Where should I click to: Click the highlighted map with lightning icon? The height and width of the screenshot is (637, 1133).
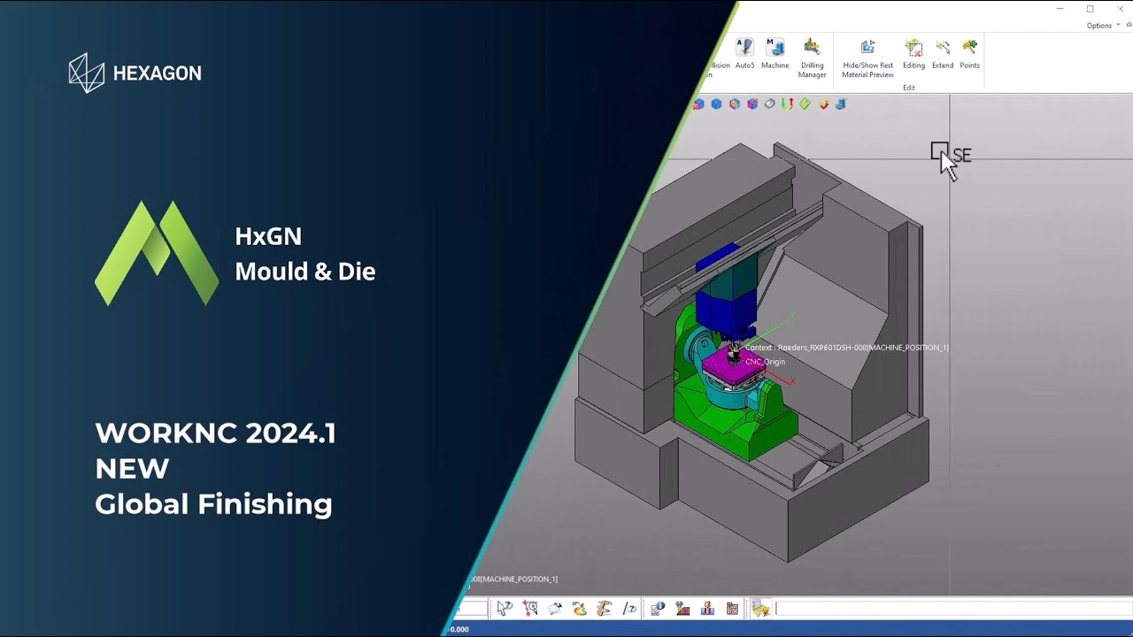[760, 608]
